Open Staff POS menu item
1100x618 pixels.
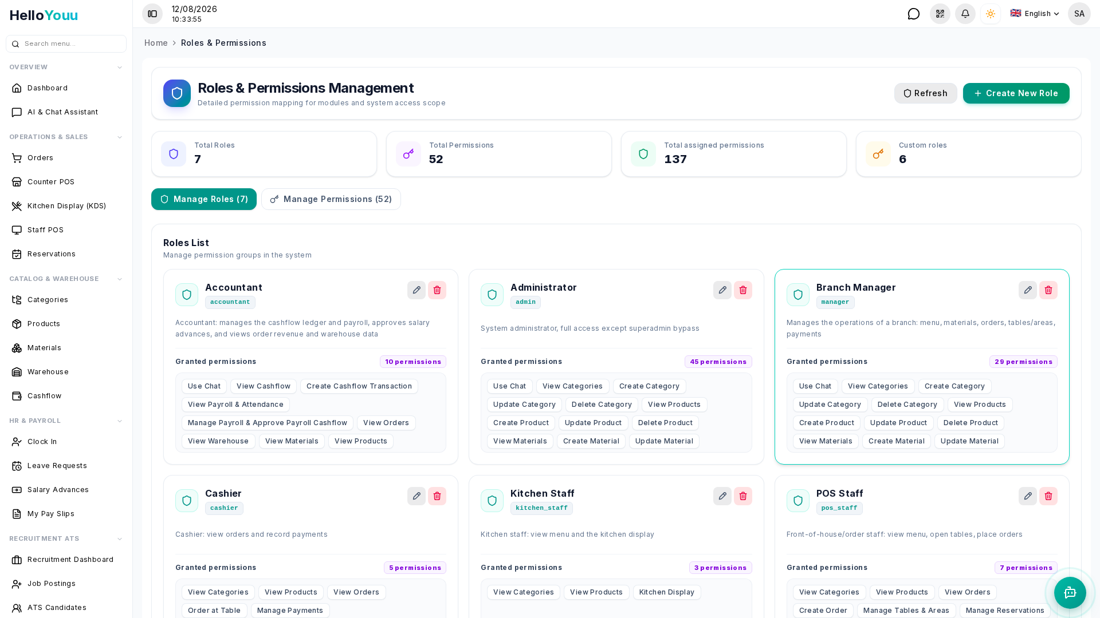[x=66, y=230]
